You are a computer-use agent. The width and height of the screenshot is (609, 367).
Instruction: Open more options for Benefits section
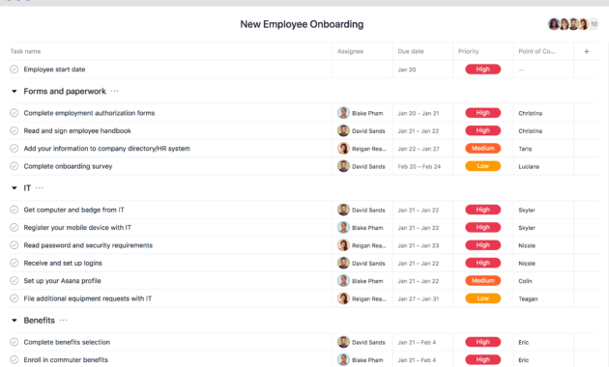63,320
